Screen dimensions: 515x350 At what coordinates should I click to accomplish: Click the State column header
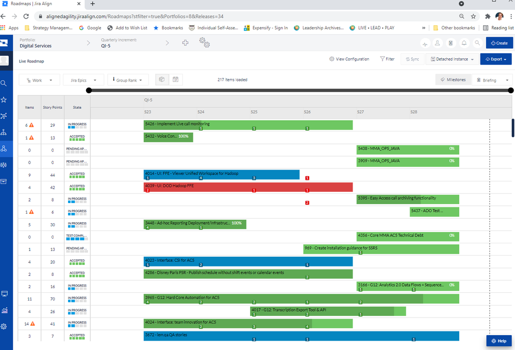[x=77, y=107]
